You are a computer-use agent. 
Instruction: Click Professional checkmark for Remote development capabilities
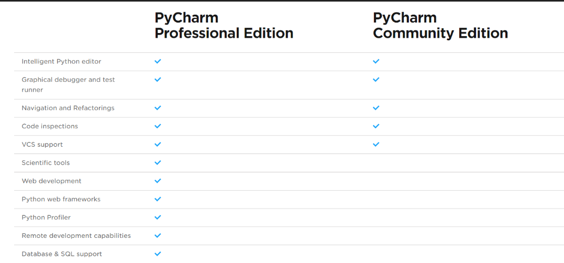click(x=158, y=235)
